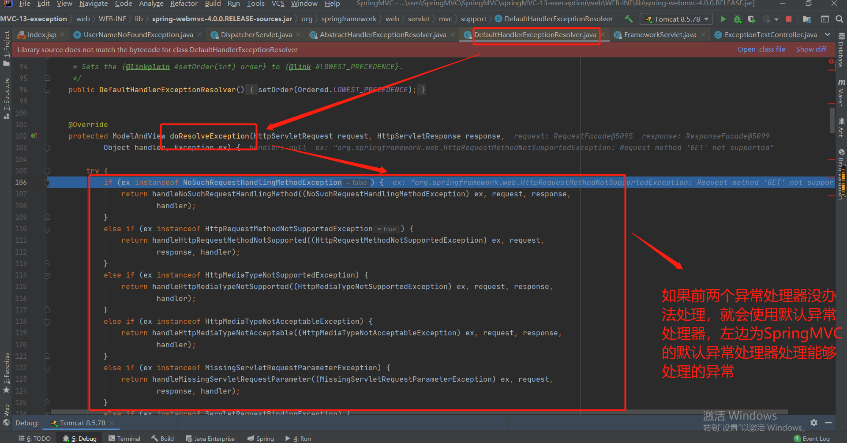Click the Run Anything icon
The height and width of the screenshot is (443, 847).
(825, 19)
